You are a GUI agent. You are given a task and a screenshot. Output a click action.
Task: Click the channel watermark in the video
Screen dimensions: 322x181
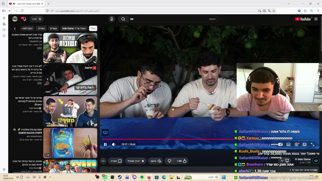(x=105, y=132)
